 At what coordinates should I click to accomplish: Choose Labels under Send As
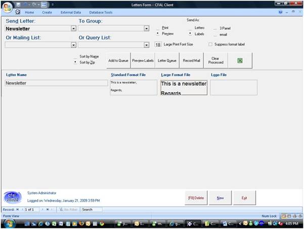coord(190,34)
